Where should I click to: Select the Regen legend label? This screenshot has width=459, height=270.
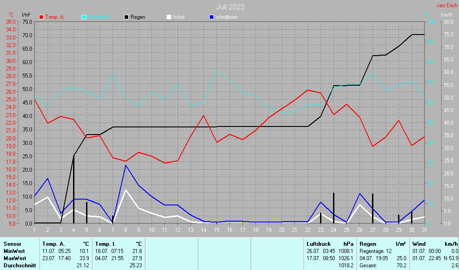click(138, 17)
